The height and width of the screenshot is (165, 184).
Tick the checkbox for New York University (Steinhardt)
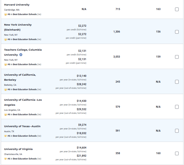tap(177, 32)
